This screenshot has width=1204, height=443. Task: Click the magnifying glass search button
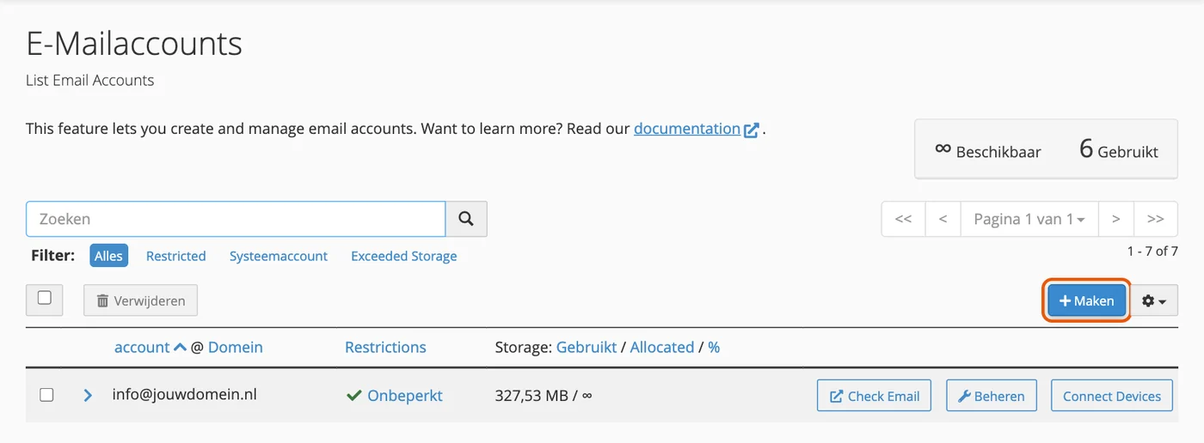coord(466,219)
